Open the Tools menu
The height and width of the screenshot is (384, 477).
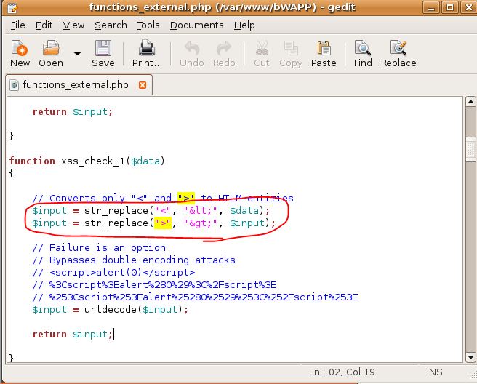click(148, 25)
